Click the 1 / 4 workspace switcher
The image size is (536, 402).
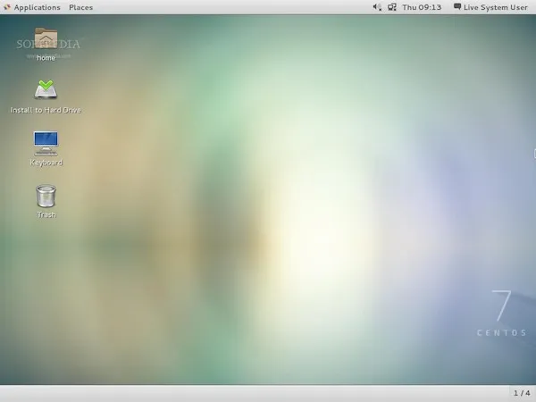pos(522,393)
